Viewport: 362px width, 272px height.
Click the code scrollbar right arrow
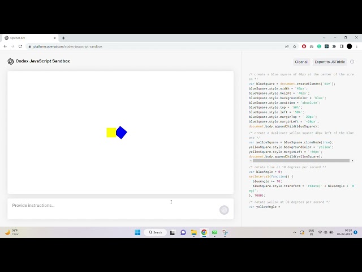click(352, 160)
